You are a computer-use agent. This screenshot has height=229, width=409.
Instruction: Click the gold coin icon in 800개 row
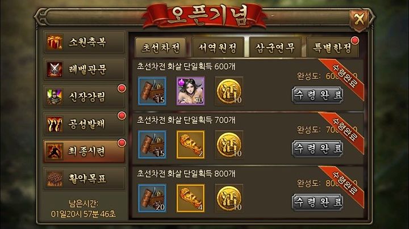(x=229, y=198)
